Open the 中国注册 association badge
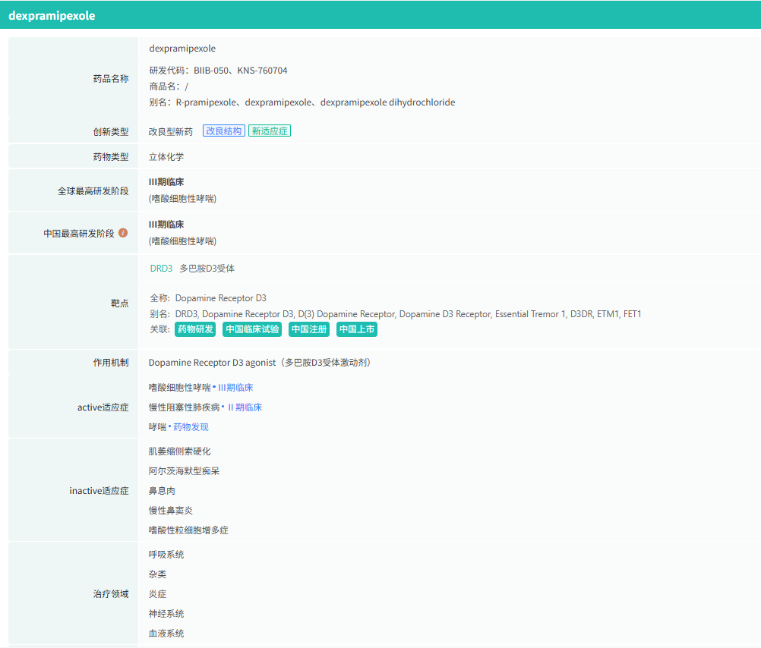The image size is (761, 648). pos(309,329)
